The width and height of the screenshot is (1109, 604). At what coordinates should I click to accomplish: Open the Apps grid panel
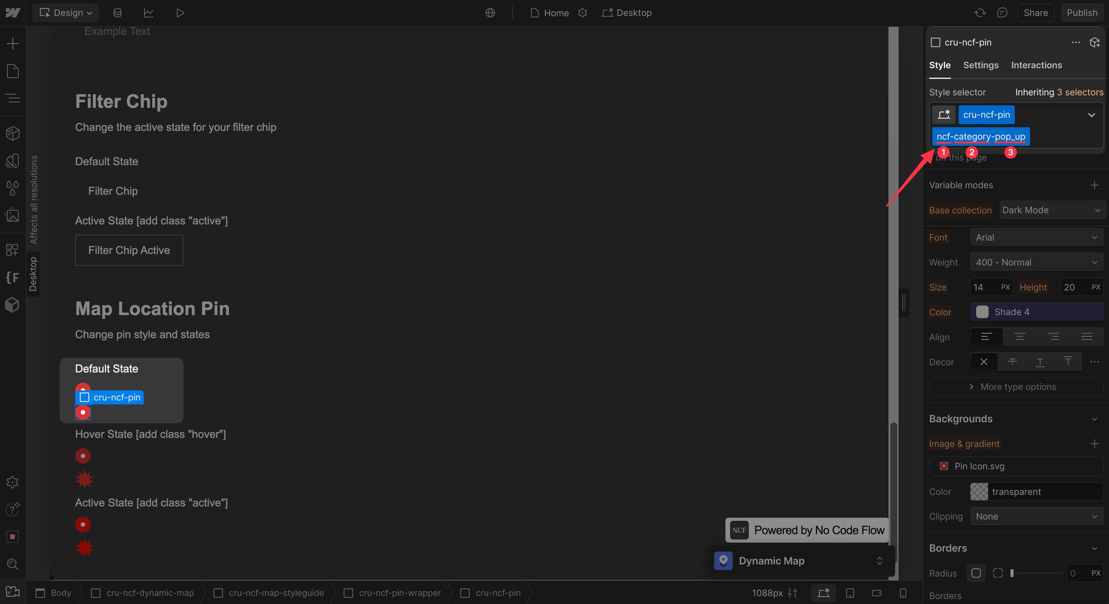pos(13,249)
